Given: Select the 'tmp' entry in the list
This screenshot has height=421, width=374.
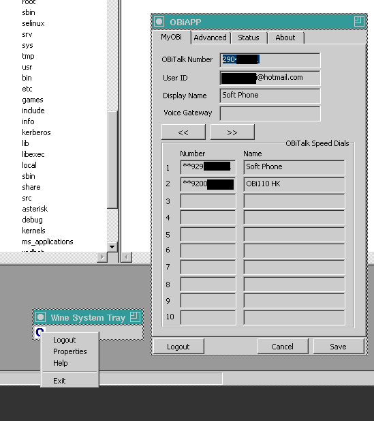Looking at the screenshot, I should (x=28, y=56).
